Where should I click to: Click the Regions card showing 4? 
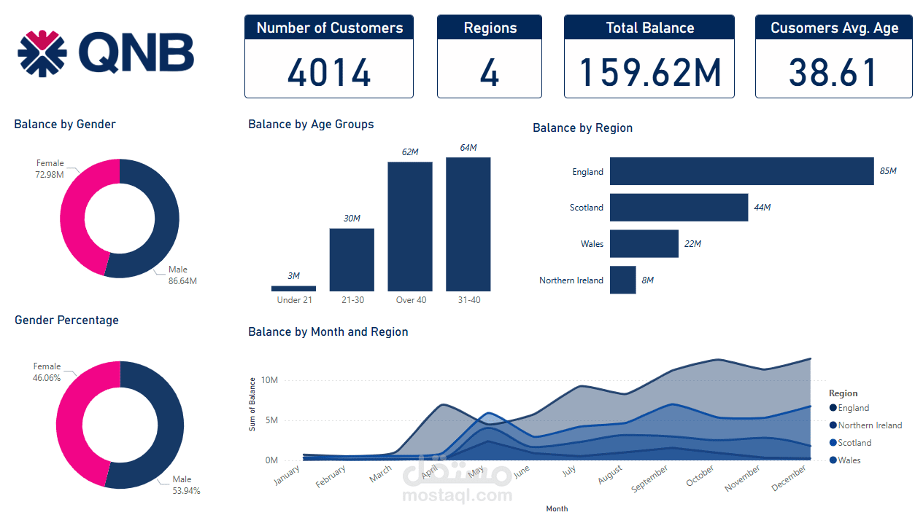pos(490,56)
